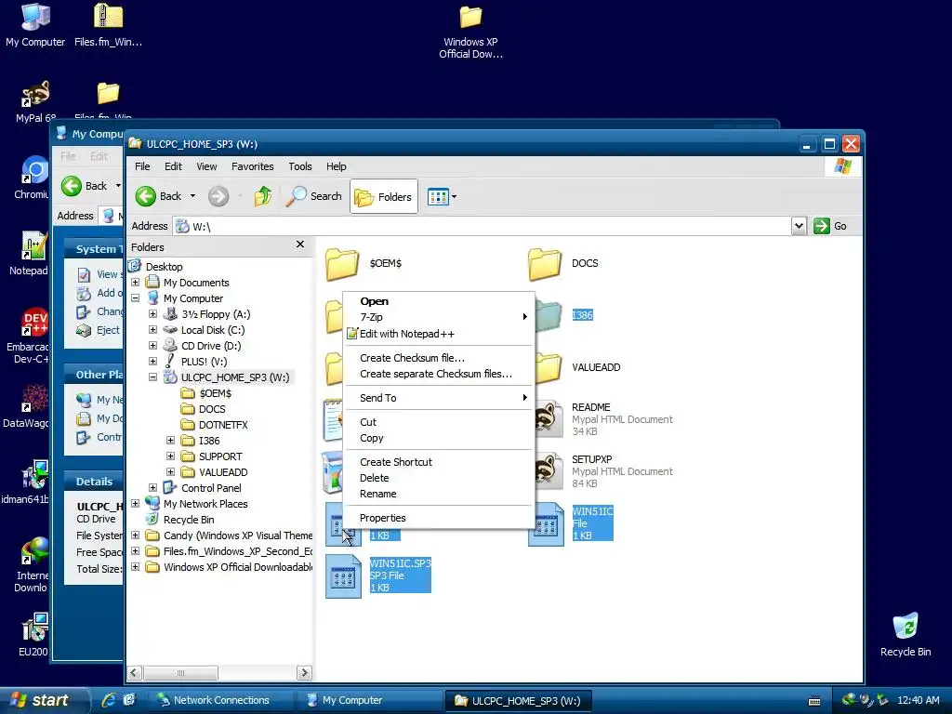
Task: Choose Open in the context menu
Action: [x=439, y=301]
